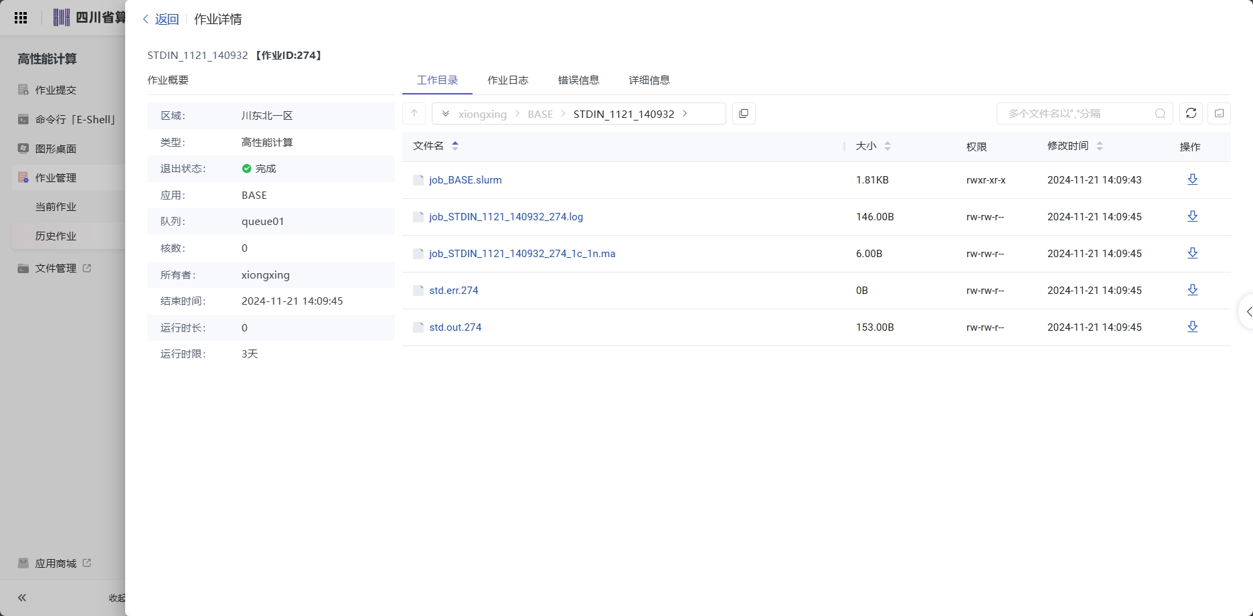Refresh the file list
The width and height of the screenshot is (1253, 616).
pyautogui.click(x=1191, y=113)
